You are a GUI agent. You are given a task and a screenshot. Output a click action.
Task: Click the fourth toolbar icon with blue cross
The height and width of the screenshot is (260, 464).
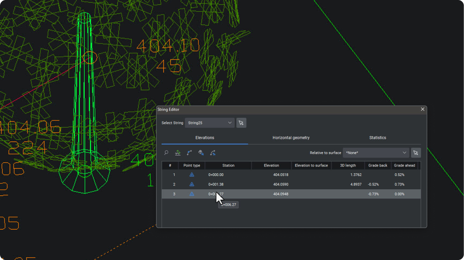tap(201, 153)
